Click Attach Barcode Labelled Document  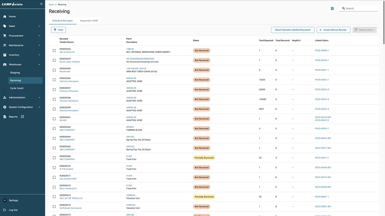click(x=293, y=30)
